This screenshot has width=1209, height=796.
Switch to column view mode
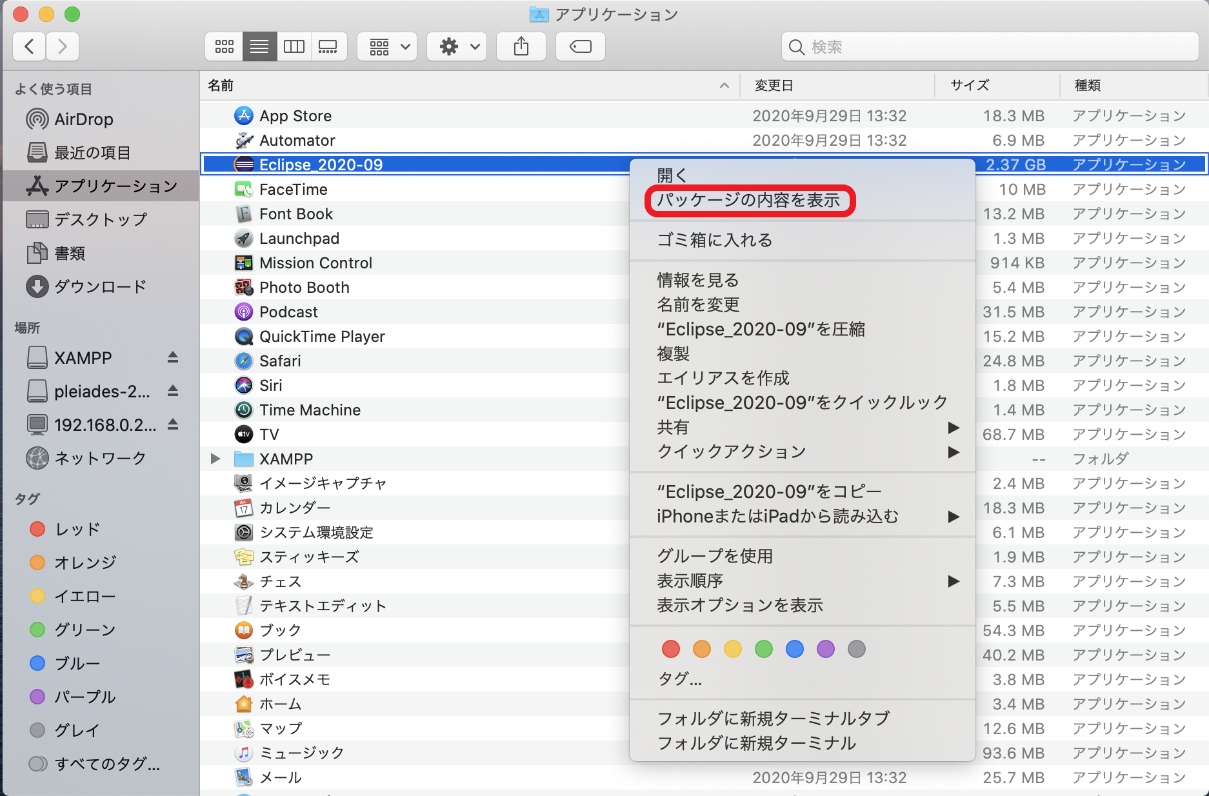(x=294, y=46)
